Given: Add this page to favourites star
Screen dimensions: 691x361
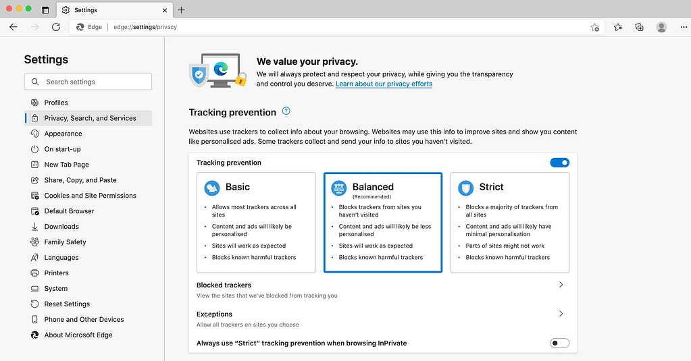Looking at the screenshot, I should point(595,27).
